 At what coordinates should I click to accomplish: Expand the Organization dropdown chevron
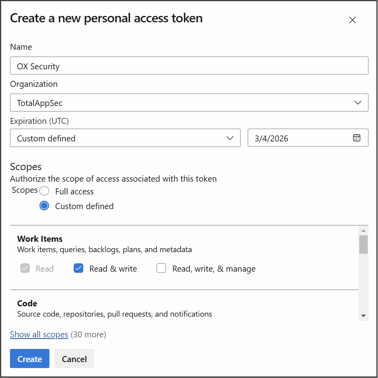tap(358, 103)
